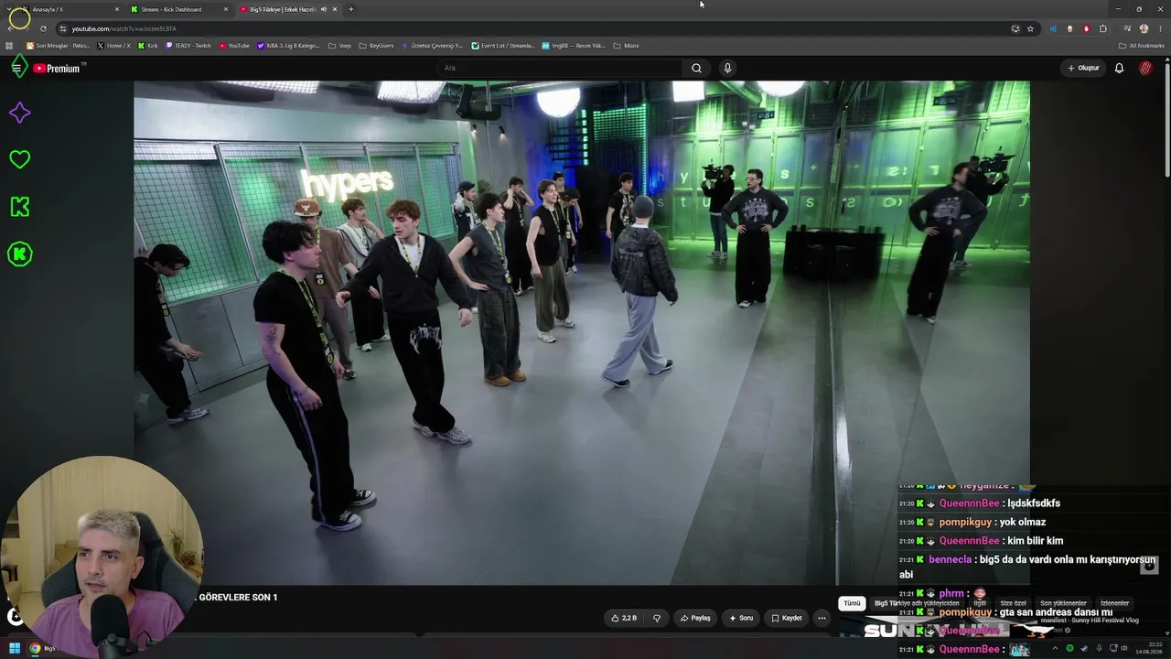This screenshot has width=1171, height=659.
Task: Open the Chrome profile avatar
Action: [x=1144, y=28]
